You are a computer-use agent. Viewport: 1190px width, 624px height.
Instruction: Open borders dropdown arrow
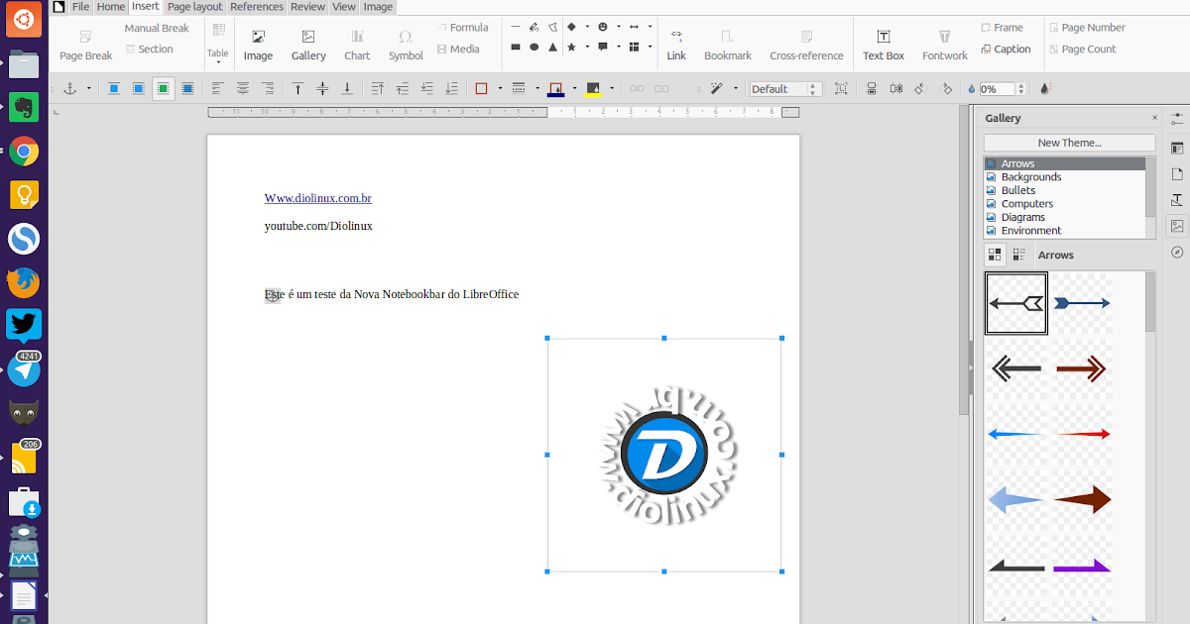click(x=500, y=88)
